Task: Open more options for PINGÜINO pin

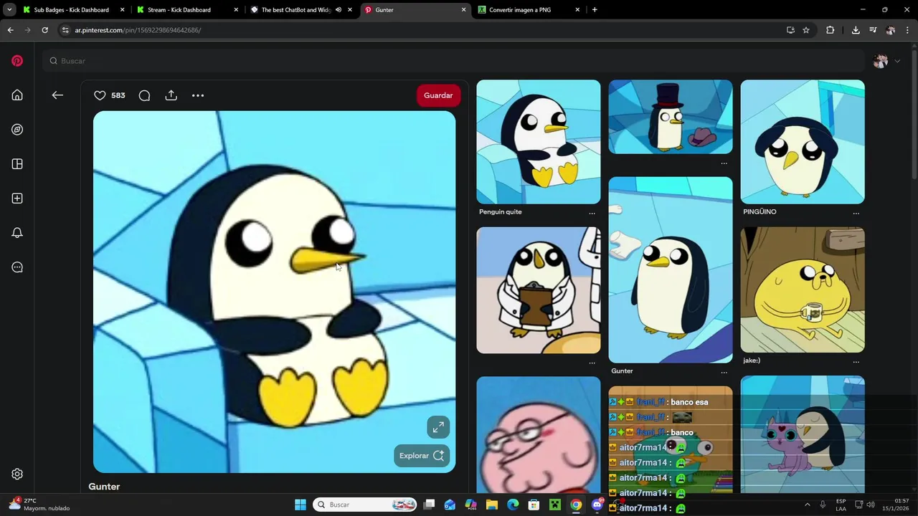Action: [856, 213]
